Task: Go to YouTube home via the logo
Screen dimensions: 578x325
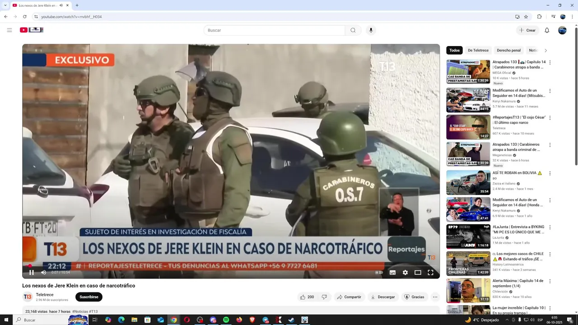Action: click(x=31, y=30)
